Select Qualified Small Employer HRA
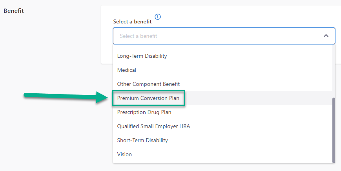 (x=153, y=126)
